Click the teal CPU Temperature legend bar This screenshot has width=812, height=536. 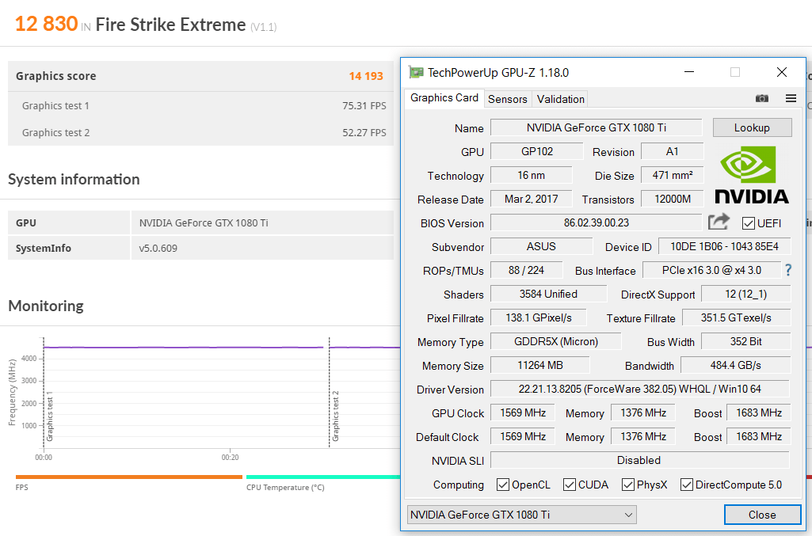[x=323, y=477]
